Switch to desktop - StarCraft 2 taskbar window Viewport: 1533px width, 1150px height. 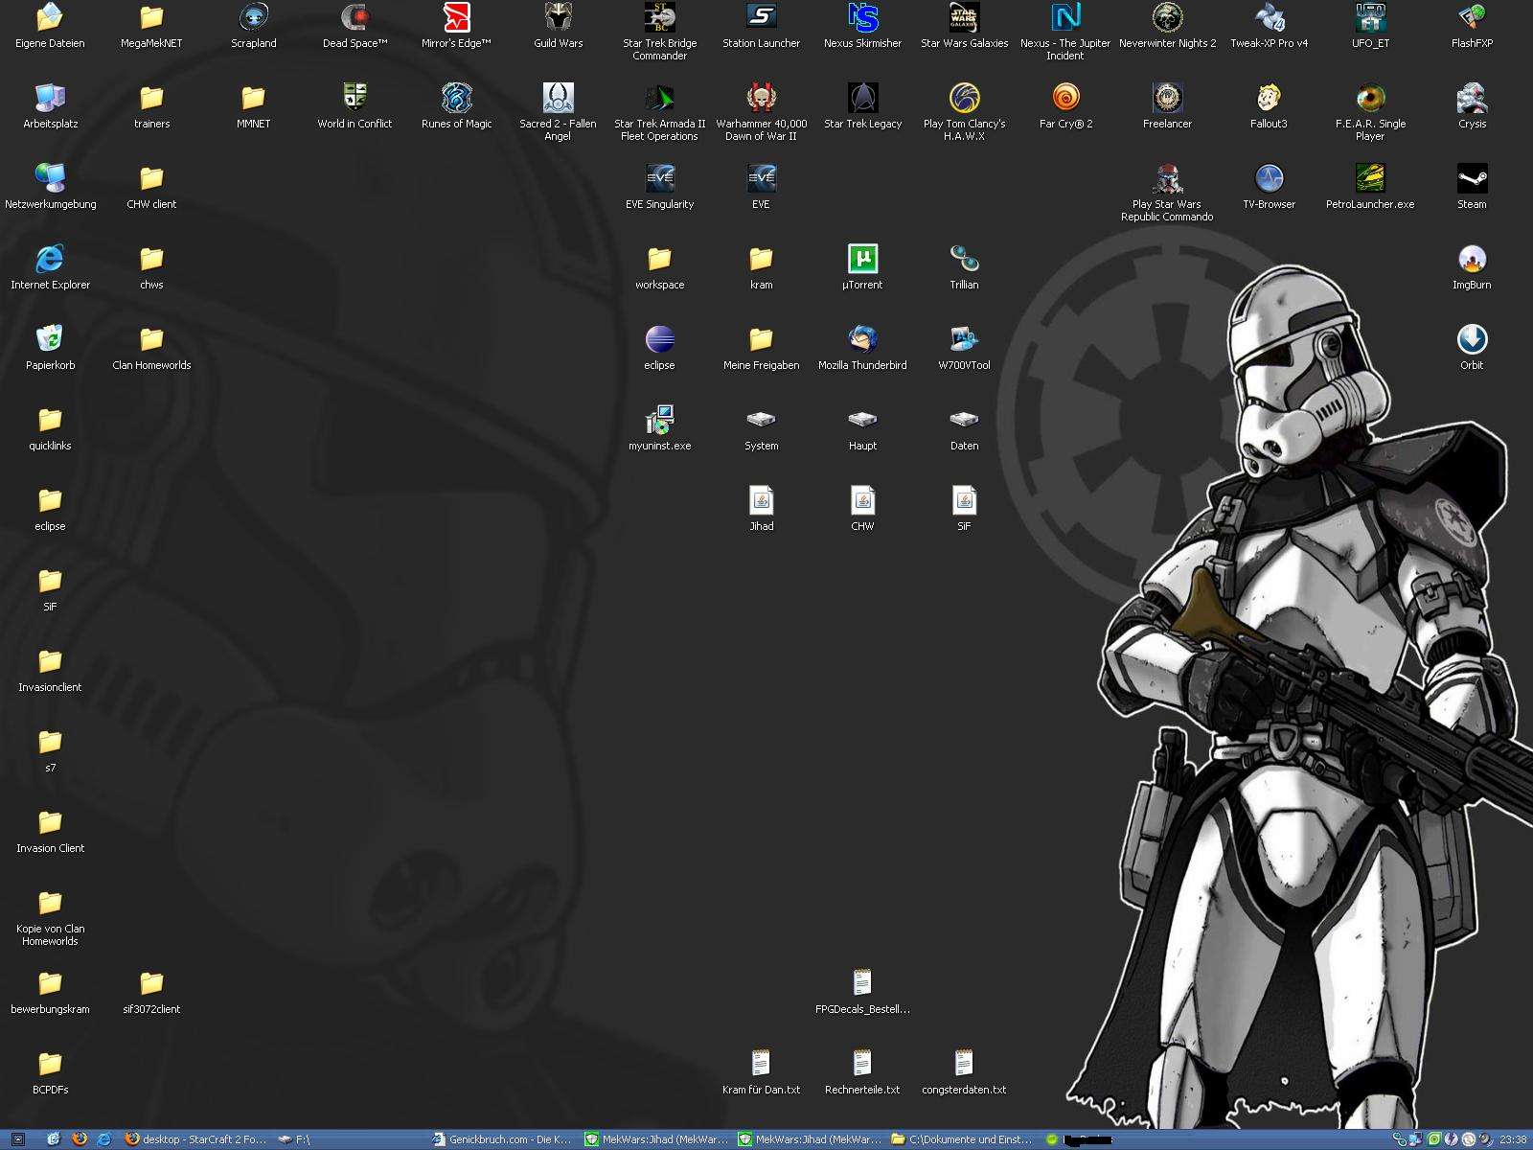(x=196, y=1139)
